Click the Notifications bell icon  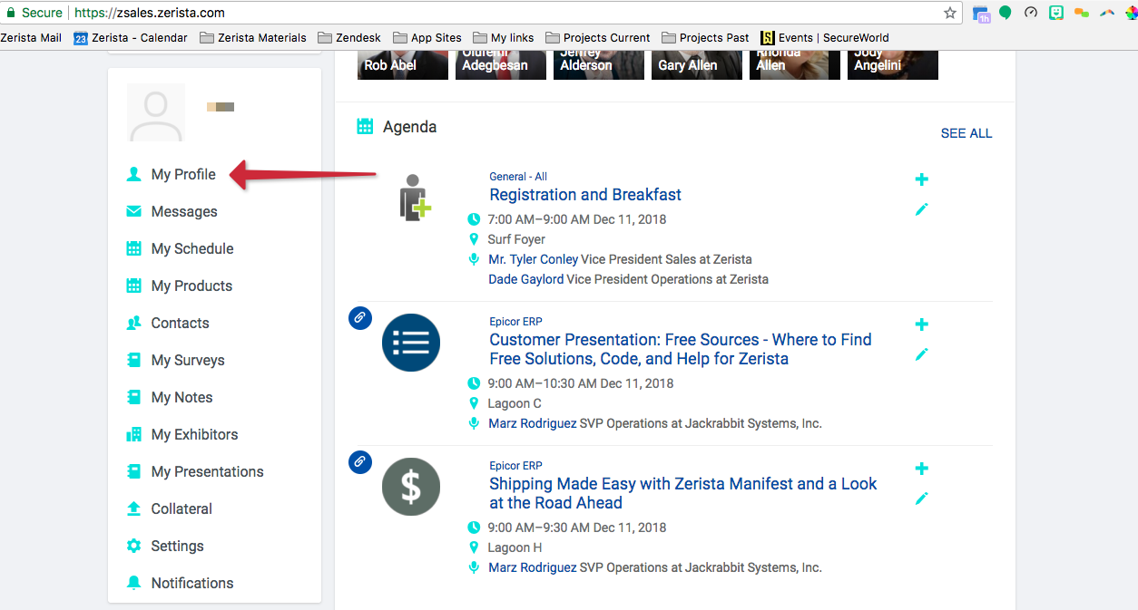(134, 584)
